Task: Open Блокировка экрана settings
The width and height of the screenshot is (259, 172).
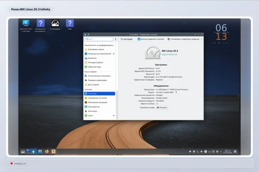Action: coord(99,49)
